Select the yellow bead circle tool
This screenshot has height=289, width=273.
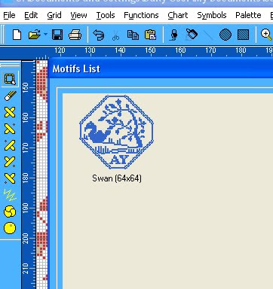[10, 228]
